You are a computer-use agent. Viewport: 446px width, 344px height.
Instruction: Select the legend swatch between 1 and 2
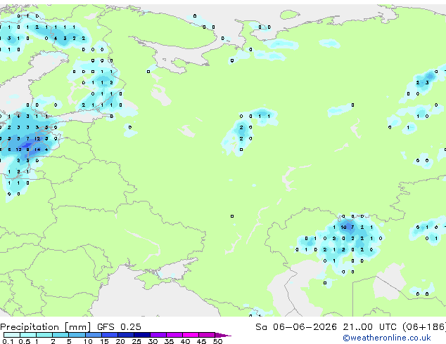tap(44, 335)
